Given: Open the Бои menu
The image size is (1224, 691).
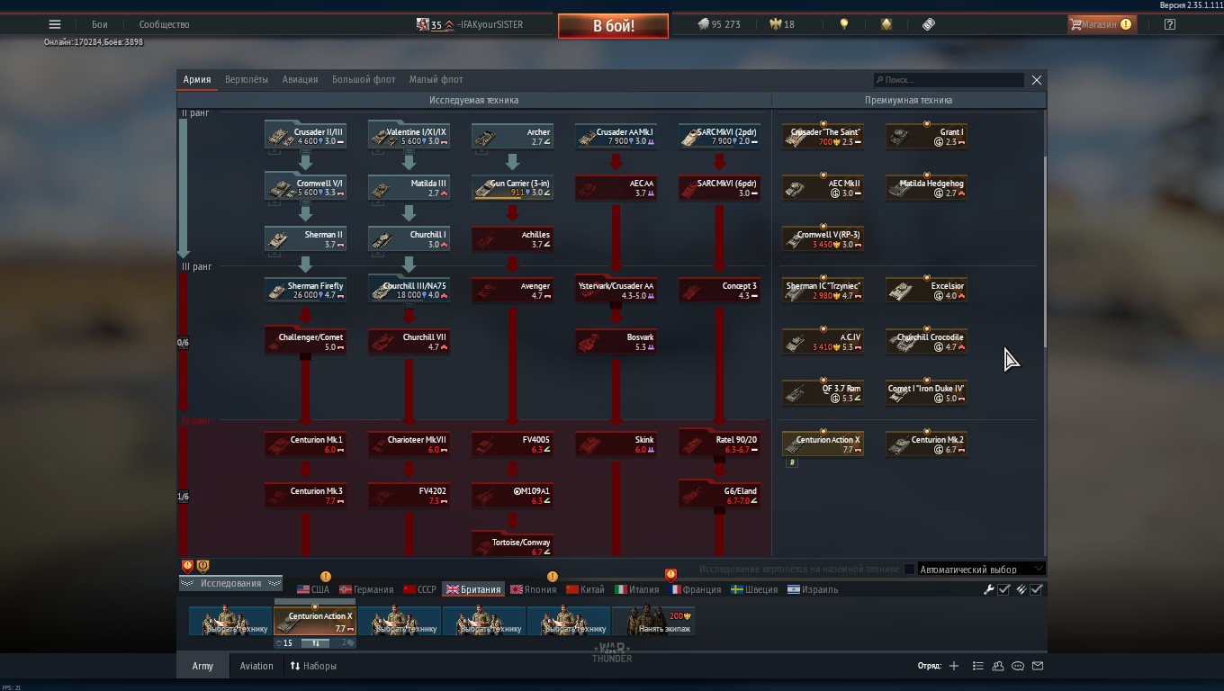Looking at the screenshot, I should point(100,24).
